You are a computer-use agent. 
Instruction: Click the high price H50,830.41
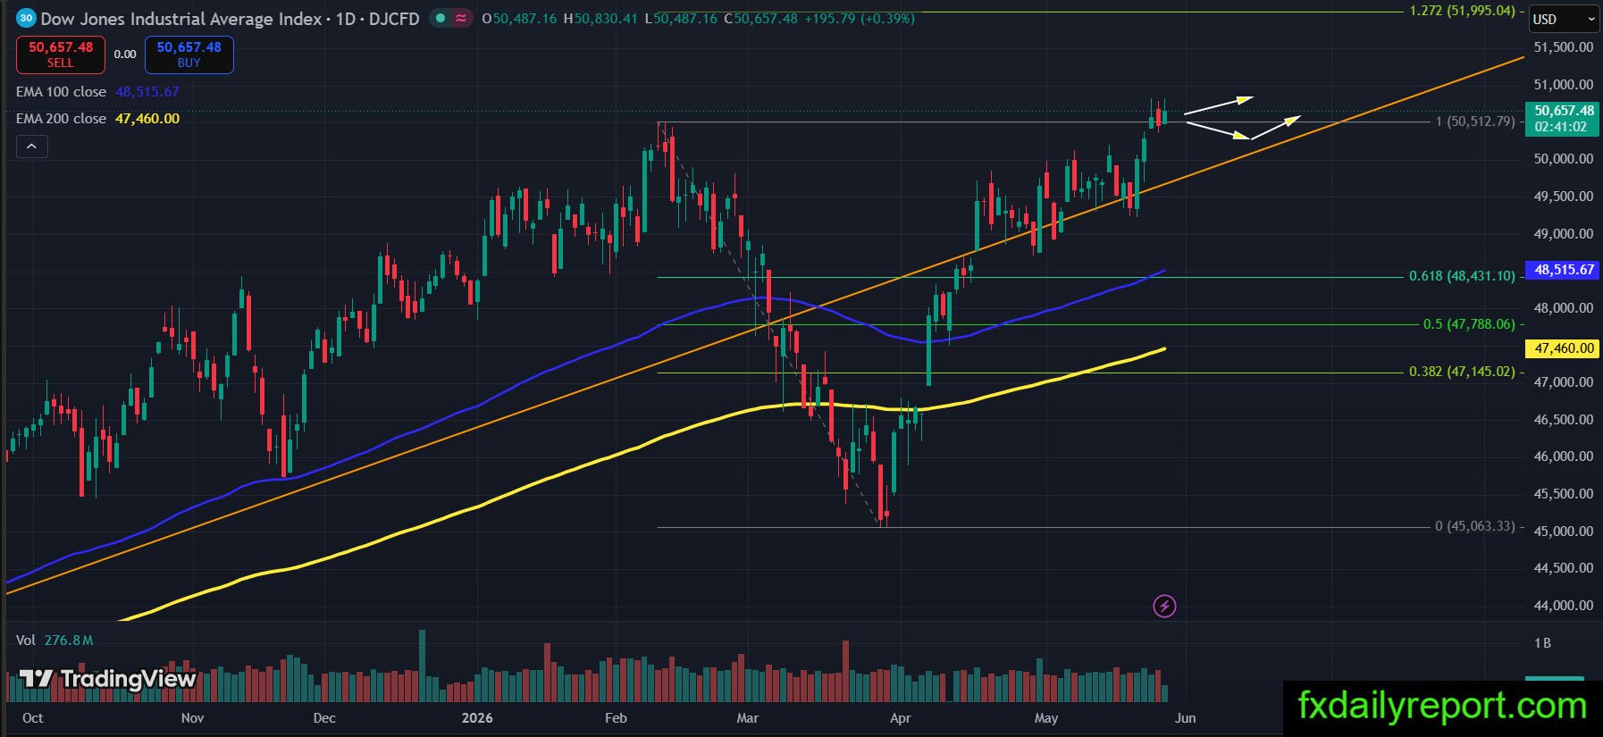[600, 19]
